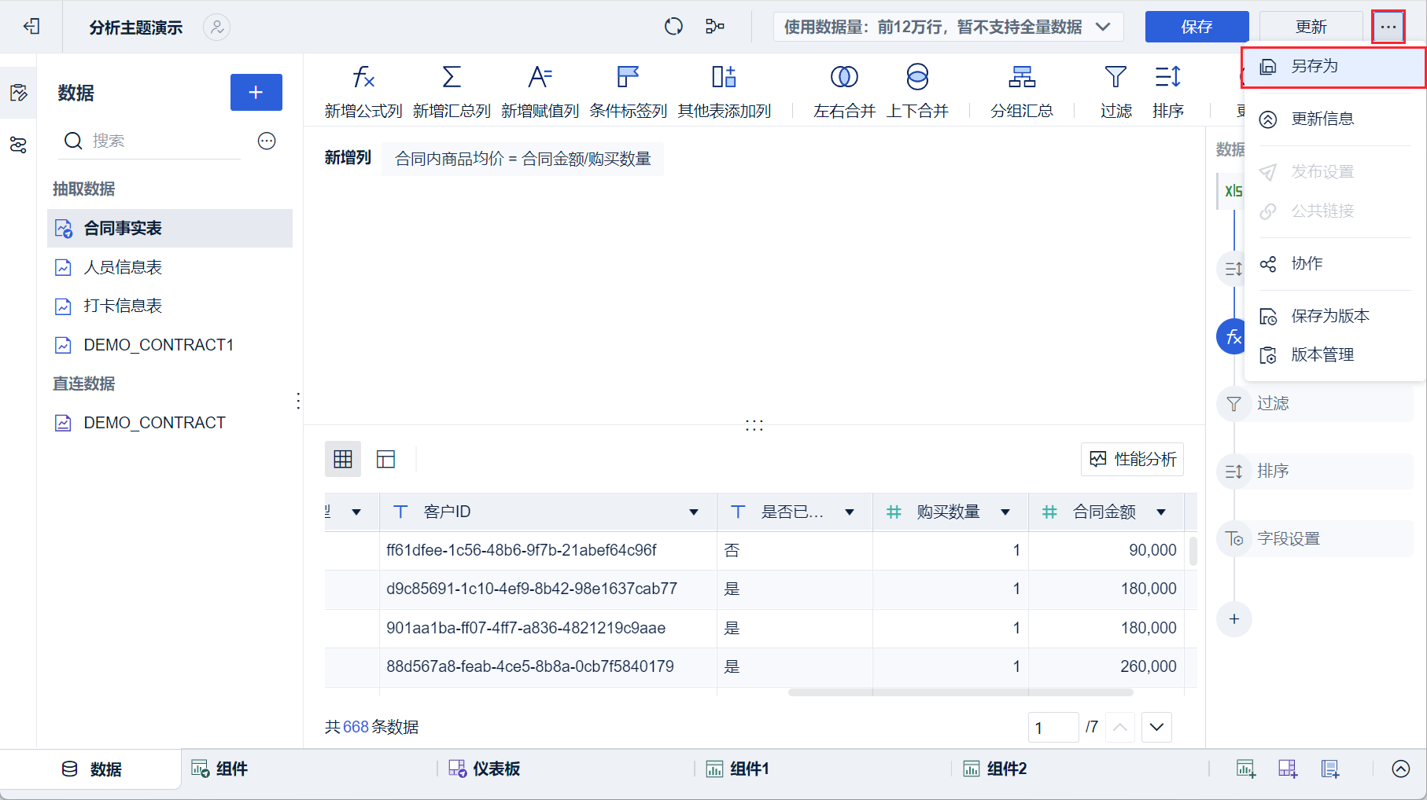Click the 新增汇总列 sigma icon
This screenshot has width=1427, height=800.
click(x=452, y=77)
